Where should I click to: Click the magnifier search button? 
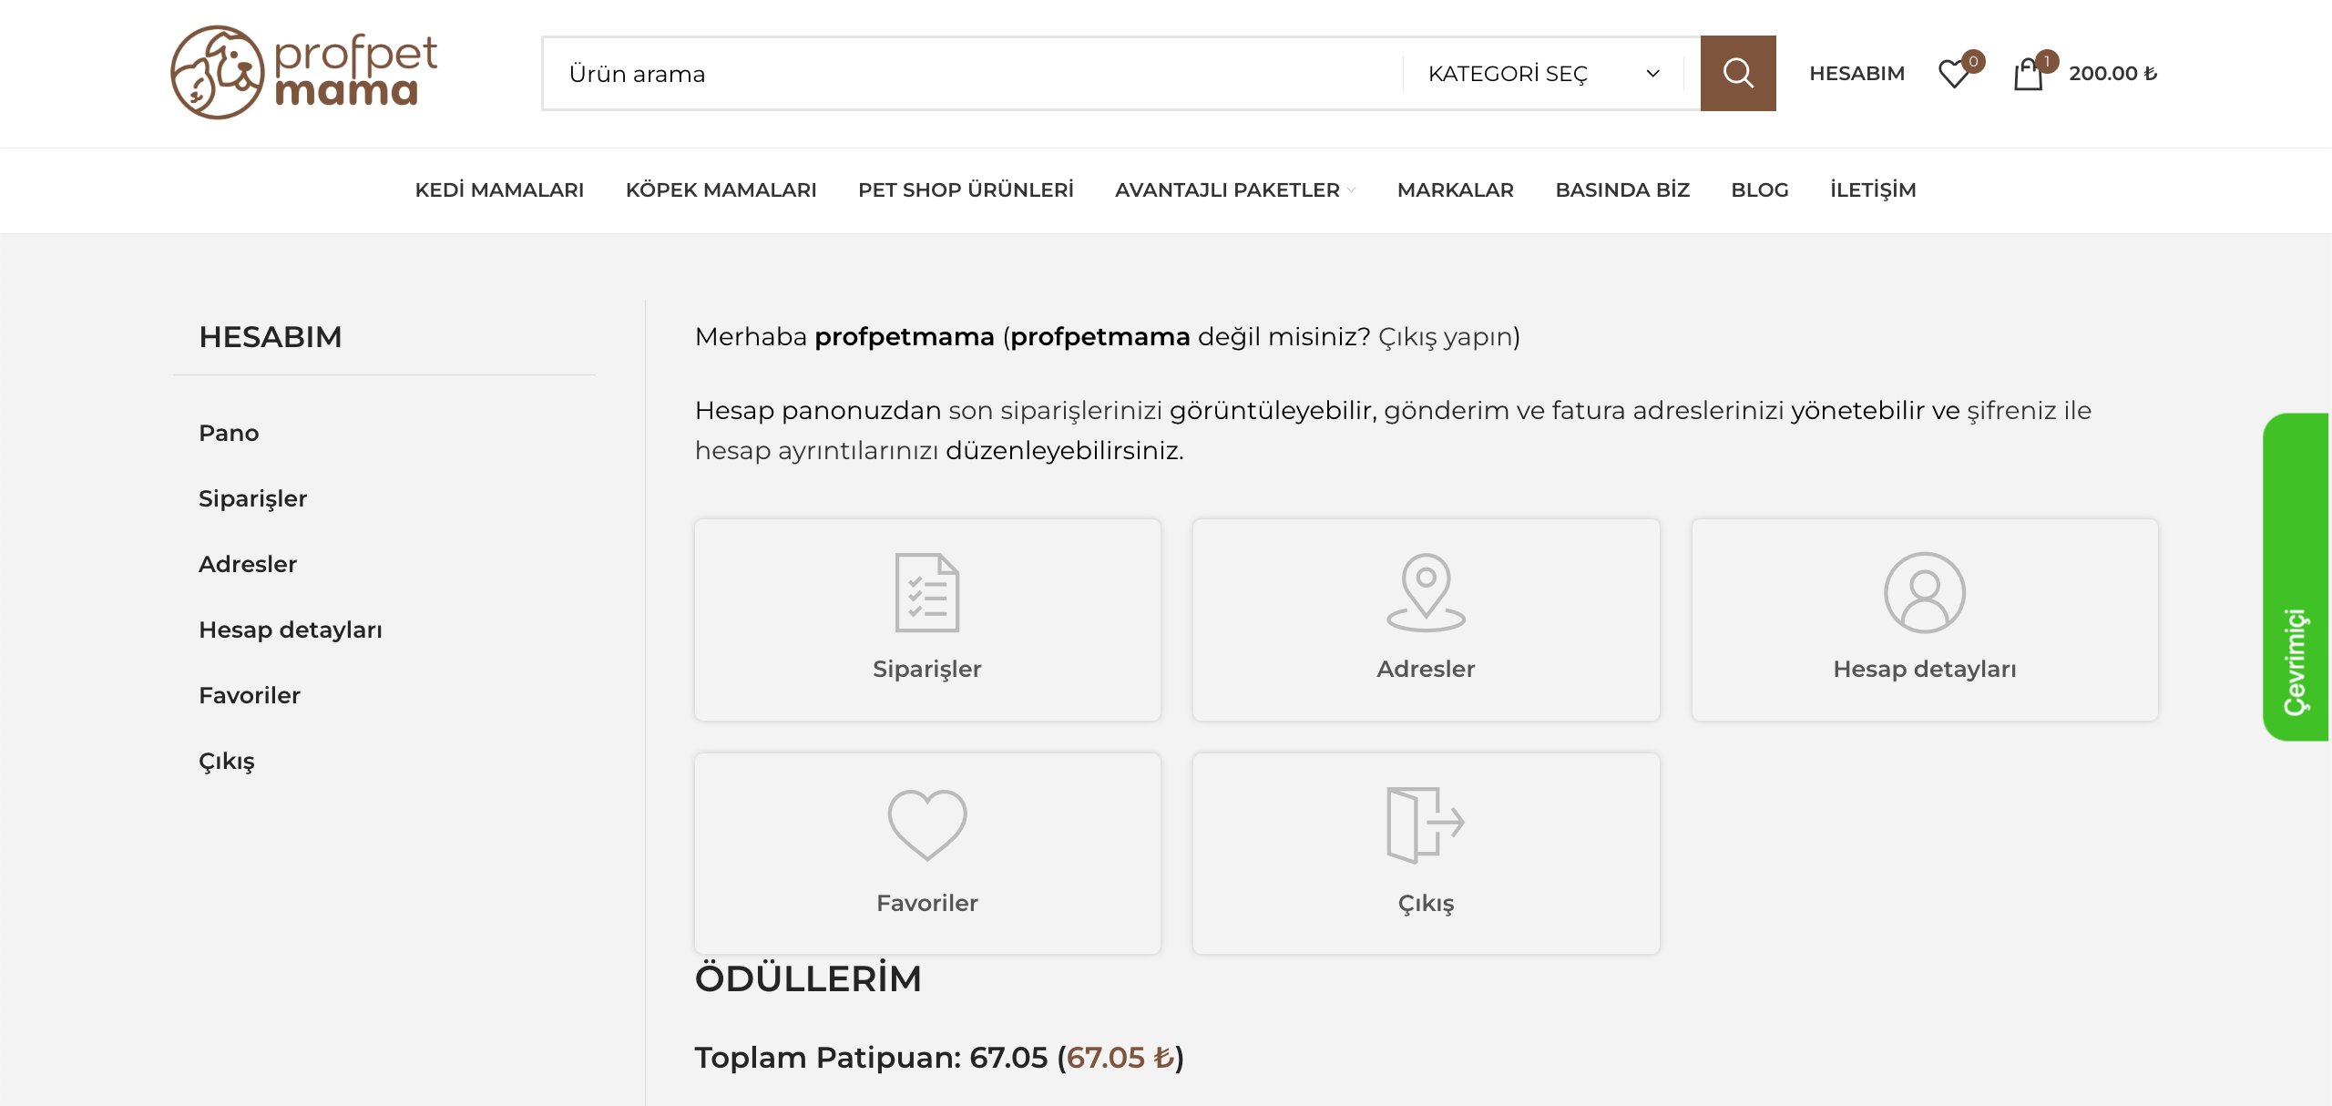click(x=1737, y=73)
